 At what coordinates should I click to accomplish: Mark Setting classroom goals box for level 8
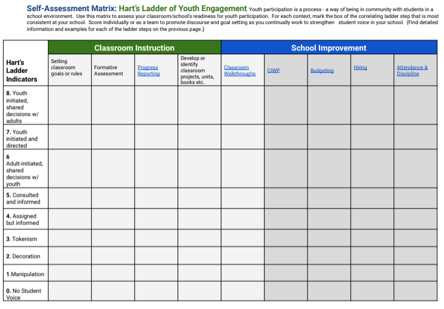(x=70, y=105)
